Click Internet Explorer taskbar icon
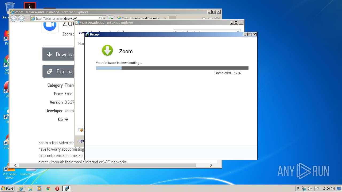Screen dimensions: 342x192 click(21, 189)
